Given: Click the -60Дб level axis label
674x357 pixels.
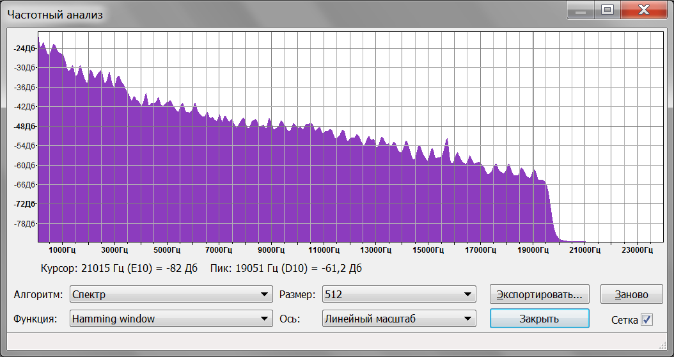Looking at the screenshot, I should [x=24, y=165].
